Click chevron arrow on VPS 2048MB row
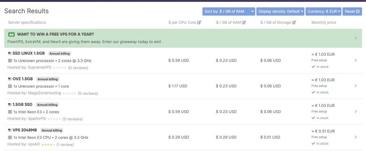Viewport: 366px width, 151px height. (356, 137)
